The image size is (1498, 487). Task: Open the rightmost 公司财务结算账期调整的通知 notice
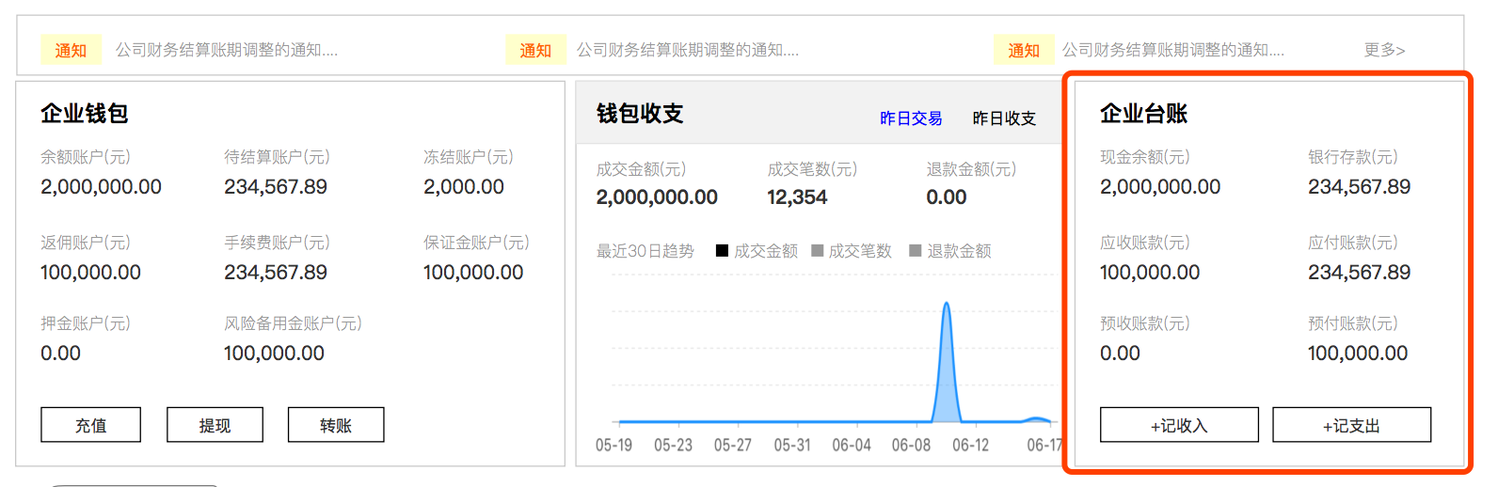click(x=1173, y=50)
